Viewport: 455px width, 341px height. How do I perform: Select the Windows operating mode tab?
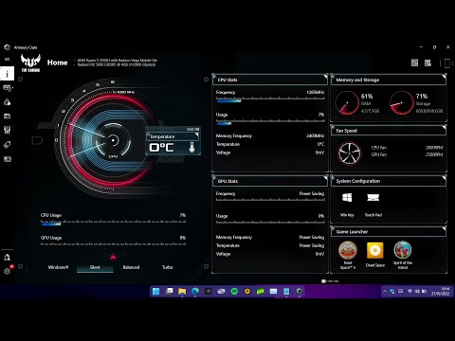(x=58, y=267)
